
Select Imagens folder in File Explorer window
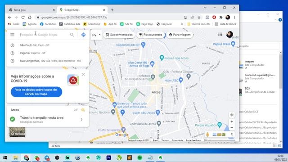click(x=257, y=65)
